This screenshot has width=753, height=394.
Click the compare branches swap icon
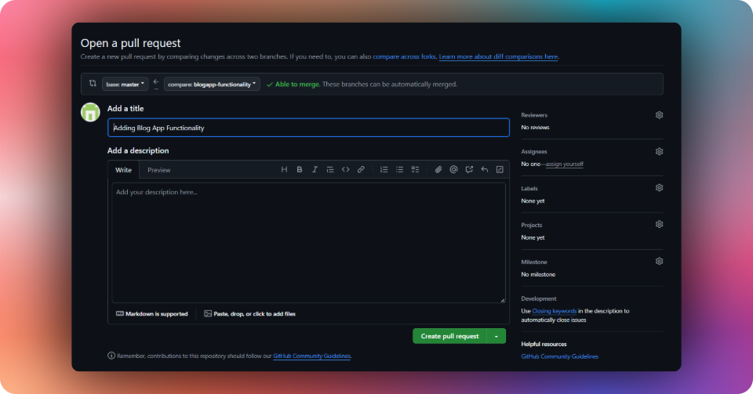[93, 83]
